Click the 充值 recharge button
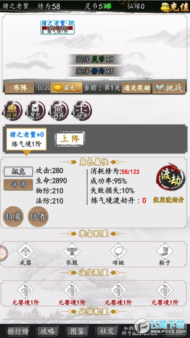The height and width of the screenshot is (338, 190). point(175,6)
